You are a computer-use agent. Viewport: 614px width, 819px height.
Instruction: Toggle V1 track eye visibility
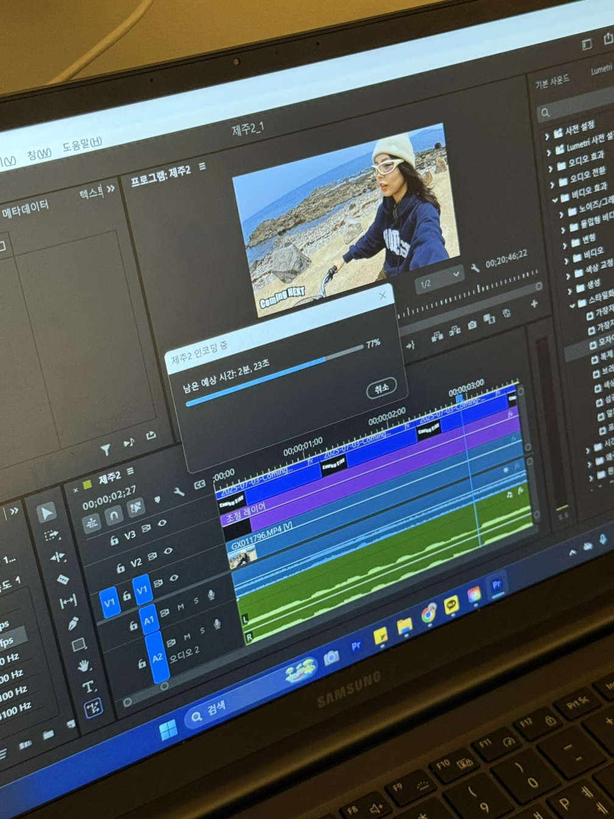coord(174,578)
